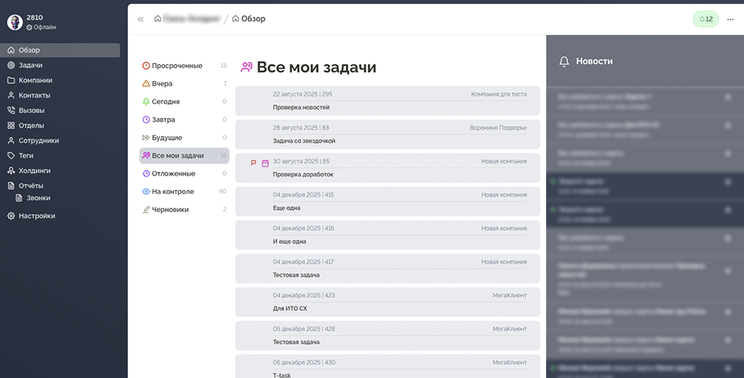Screen dimensions: 744x378
Task: Select the Все мои задачи filter
Action: click(184, 156)
